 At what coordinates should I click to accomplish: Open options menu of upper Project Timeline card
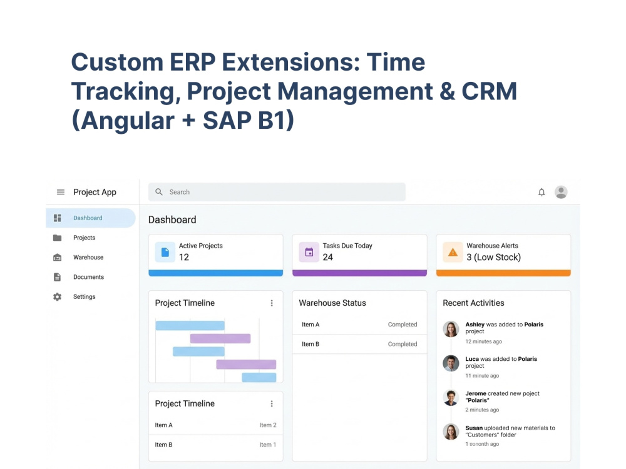click(272, 303)
